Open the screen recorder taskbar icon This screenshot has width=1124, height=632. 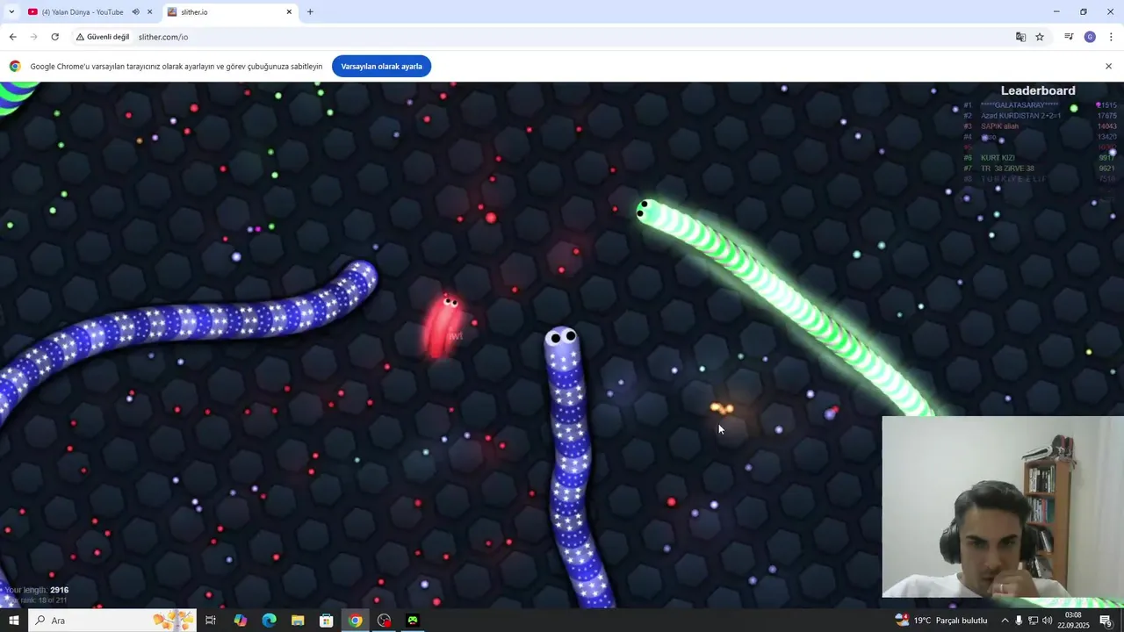point(384,621)
